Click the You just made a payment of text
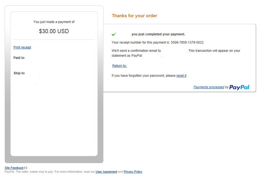The image size is (262, 179). click(x=54, y=22)
